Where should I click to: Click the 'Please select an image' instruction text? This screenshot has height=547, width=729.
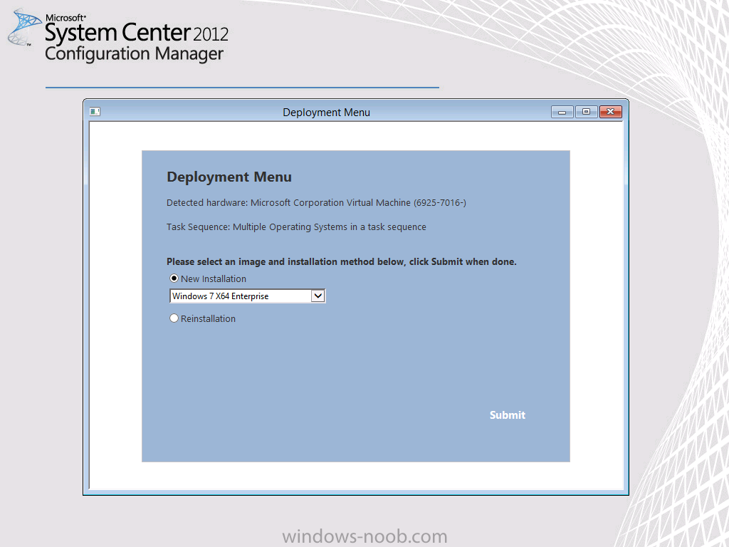click(341, 262)
